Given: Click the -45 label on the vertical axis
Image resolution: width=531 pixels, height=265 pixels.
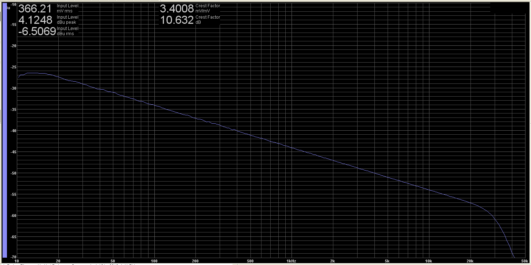Looking at the screenshot, I should [14, 152].
